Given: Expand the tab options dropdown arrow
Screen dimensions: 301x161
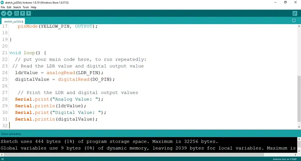Looking at the screenshot, I should (294, 21).
